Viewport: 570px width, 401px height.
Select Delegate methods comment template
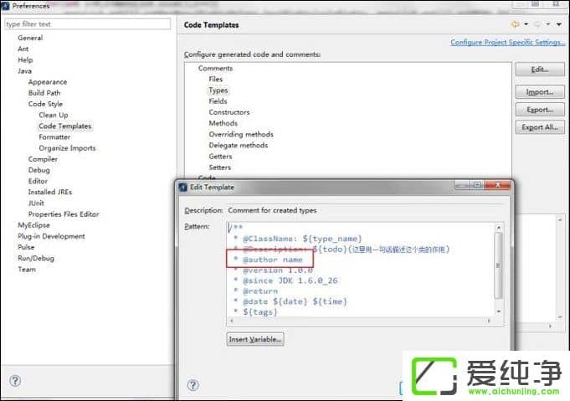pyautogui.click(x=238, y=145)
